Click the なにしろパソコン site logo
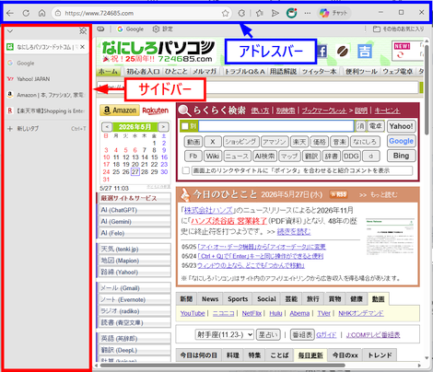 click(158, 51)
